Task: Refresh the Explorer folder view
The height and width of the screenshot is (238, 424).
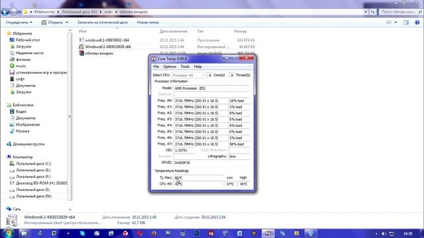Action: (x=373, y=12)
